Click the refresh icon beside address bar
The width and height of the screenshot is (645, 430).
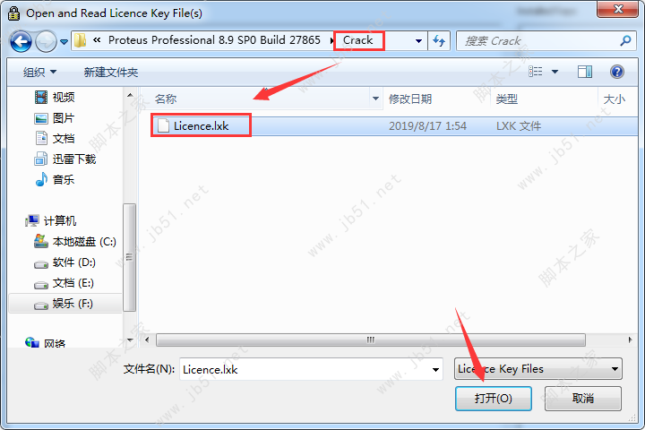(439, 40)
